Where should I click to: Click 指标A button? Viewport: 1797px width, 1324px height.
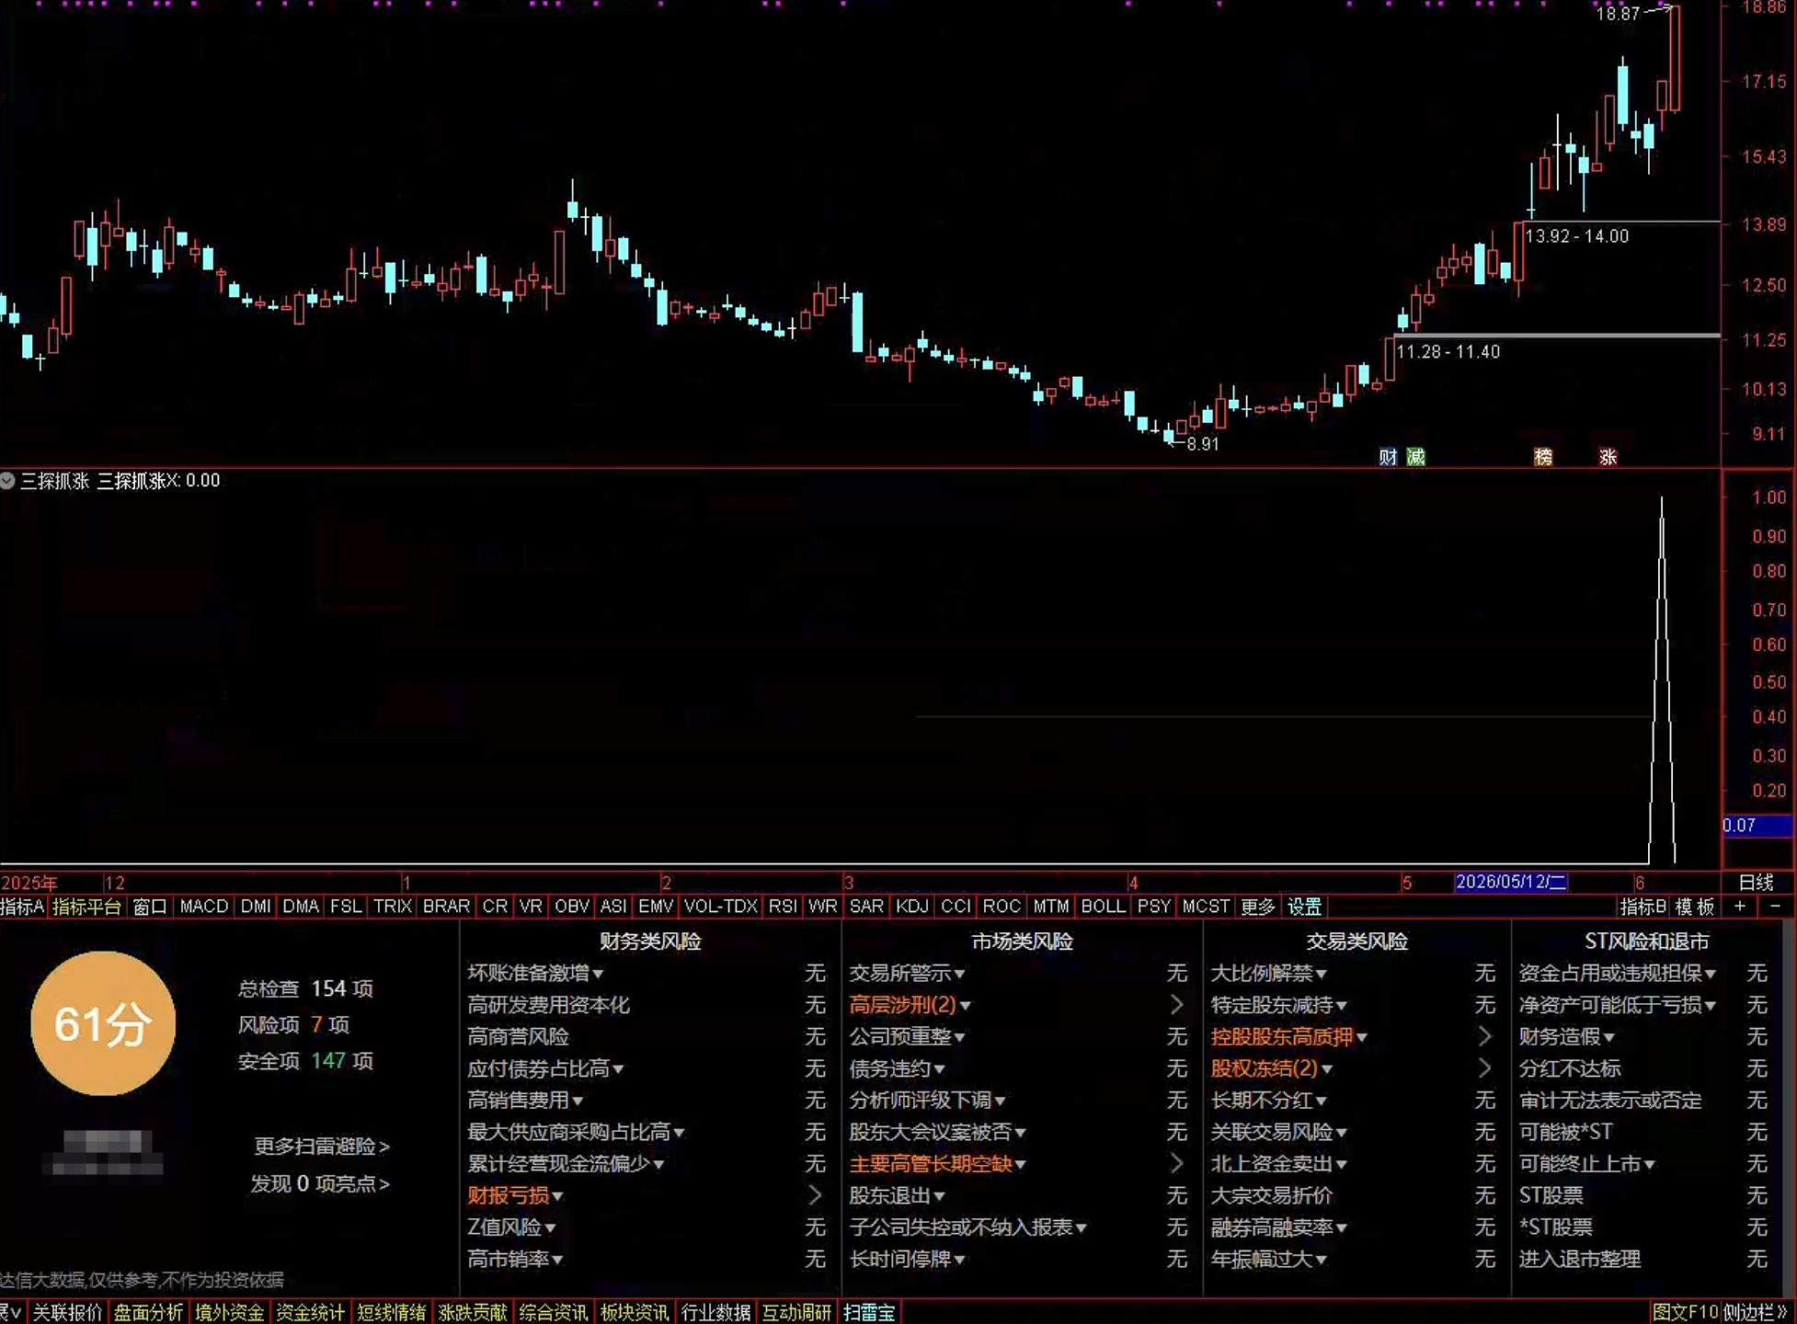22,907
